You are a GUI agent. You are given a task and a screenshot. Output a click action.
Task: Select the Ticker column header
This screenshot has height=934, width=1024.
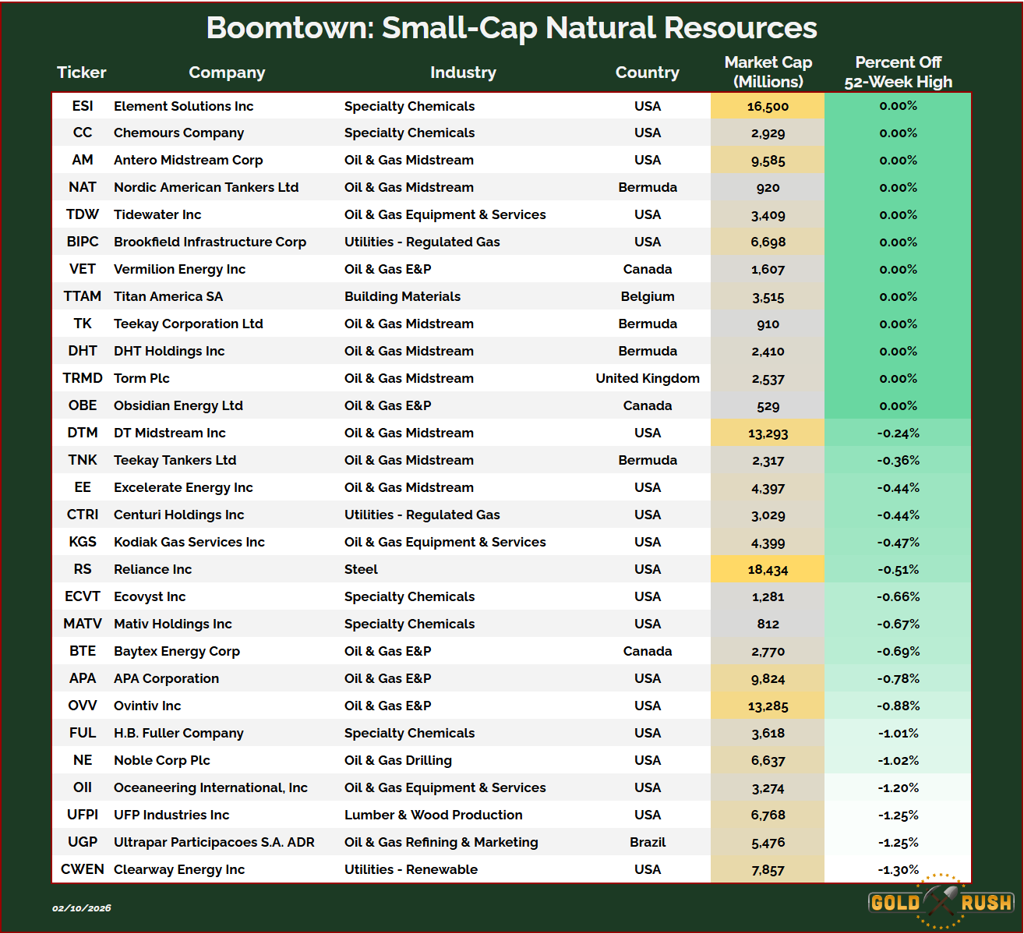tap(81, 73)
